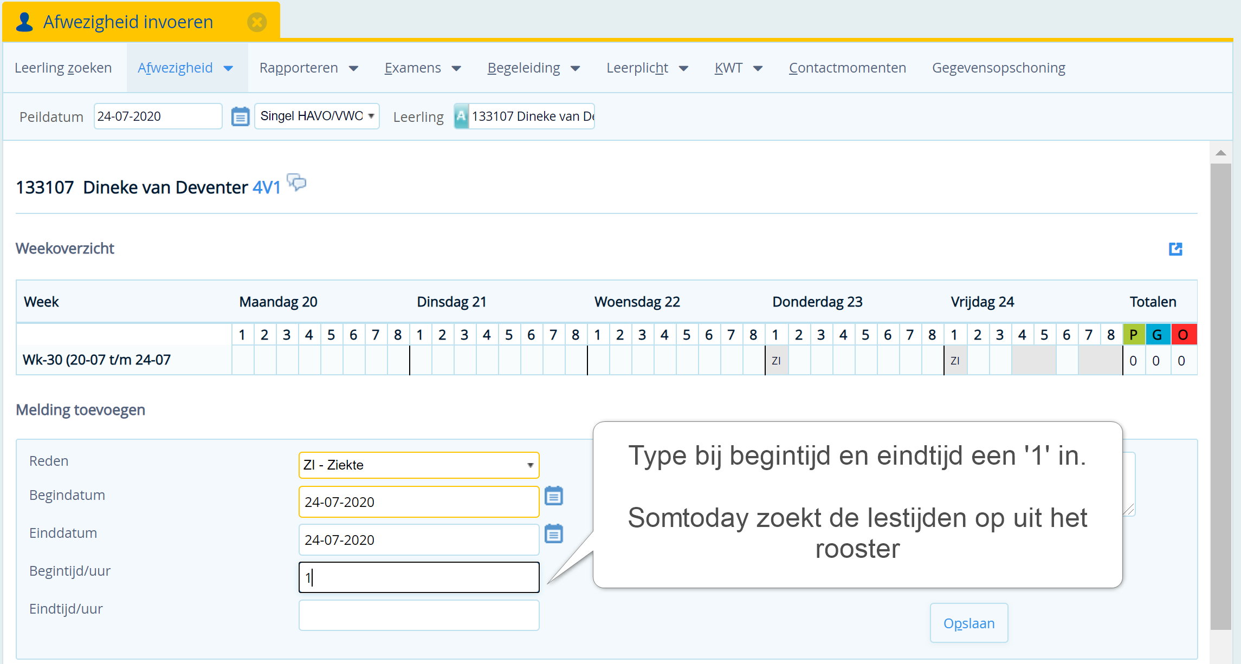Open the Peildatum calendar picker icon
The image size is (1241, 664).
click(240, 116)
